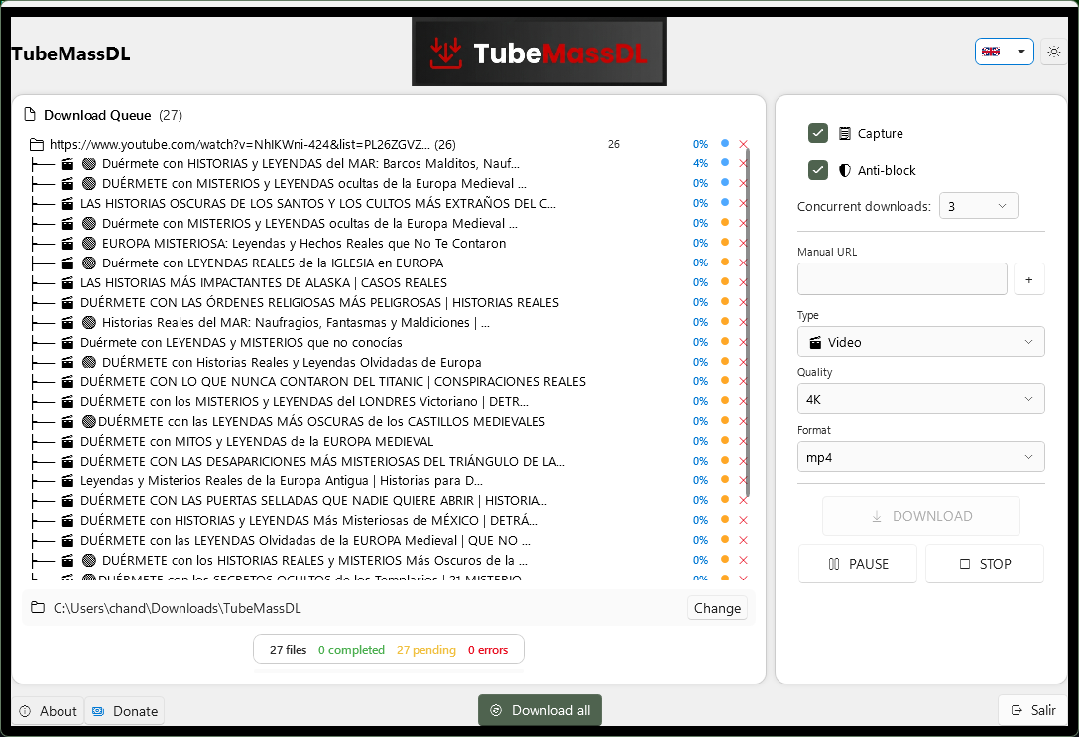Click the '0 completed' counter

pyautogui.click(x=351, y=650)
